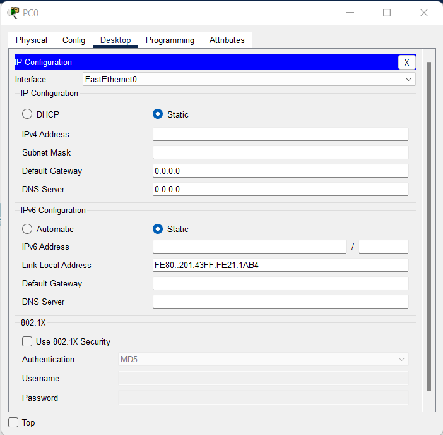Expand the MD5 Authentication dropdown
The height and width of the screenshot is (435, 443).
point(263,359)
